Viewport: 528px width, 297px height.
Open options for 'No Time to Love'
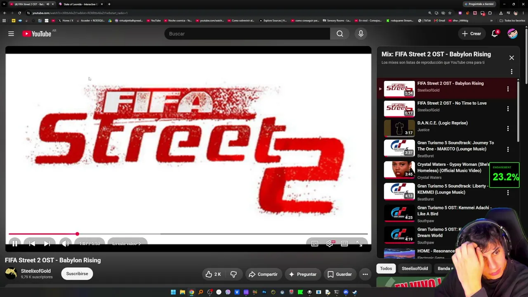508,109
